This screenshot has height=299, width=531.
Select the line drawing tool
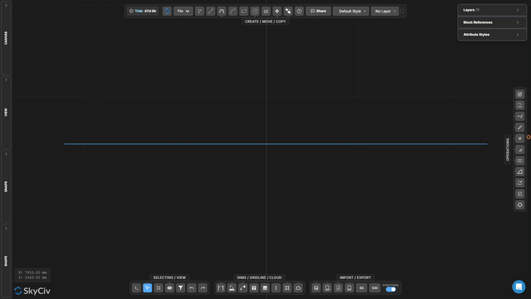[x=210, y=11]
